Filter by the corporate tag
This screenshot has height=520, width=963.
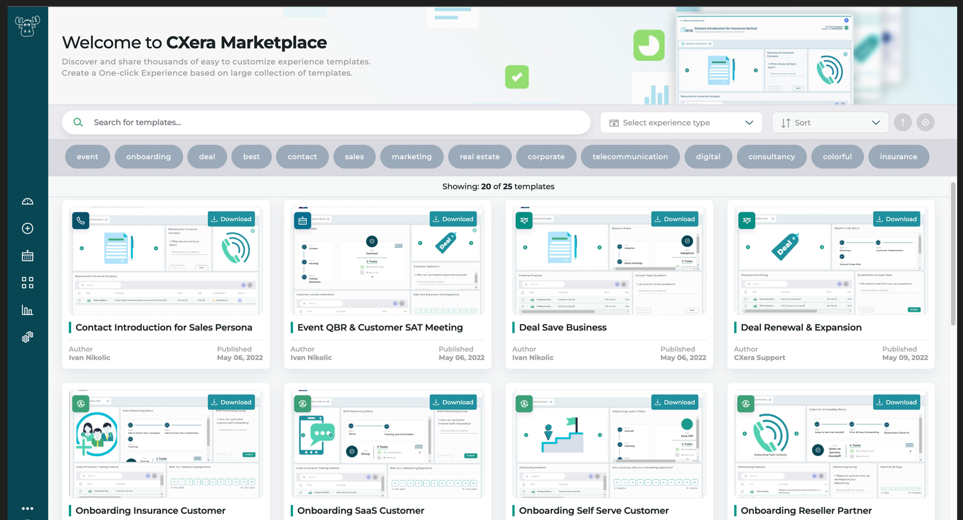pyautogui.click(x=546, y=157)
